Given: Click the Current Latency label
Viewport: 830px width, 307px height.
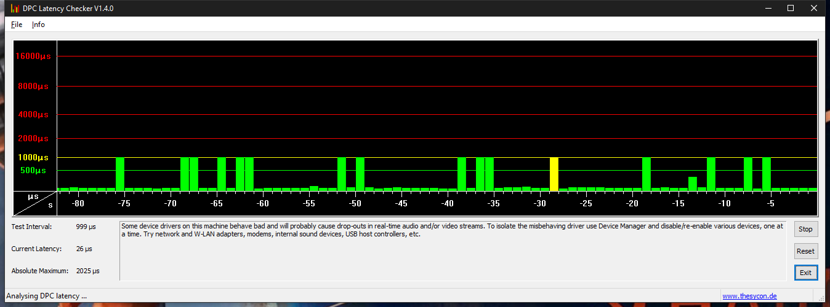Looking at the screenshot, I should click(36, 249).
